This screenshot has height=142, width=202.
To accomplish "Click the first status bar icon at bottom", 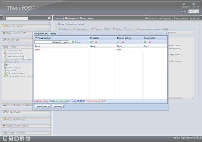I will (x=5, y=139).
